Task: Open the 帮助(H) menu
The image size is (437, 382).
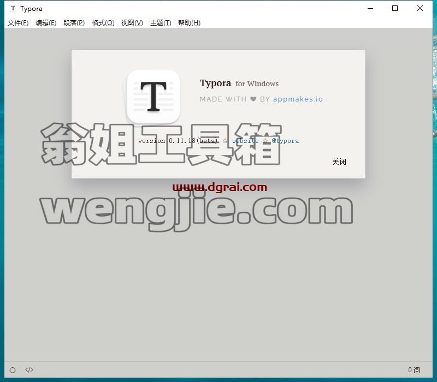Action: 189,23
